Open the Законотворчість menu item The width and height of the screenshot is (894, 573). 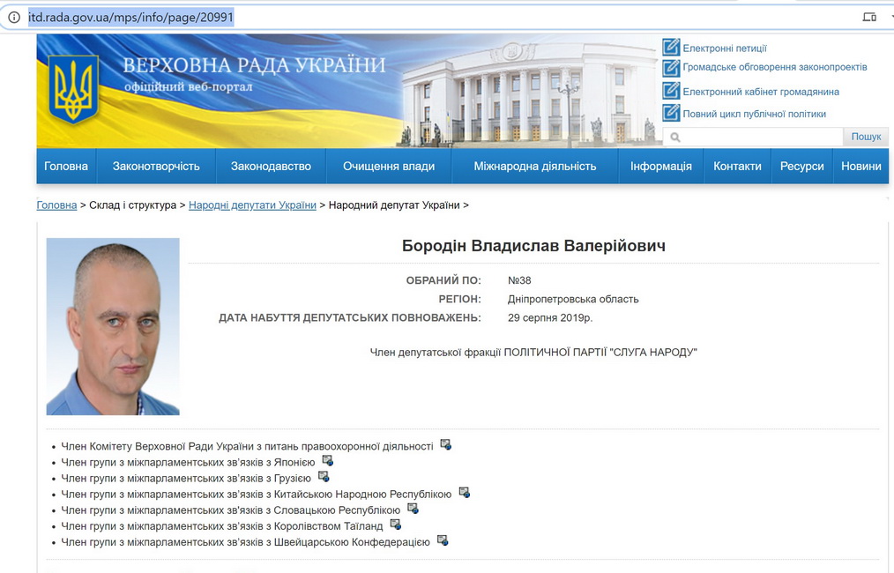coord(156,166)
